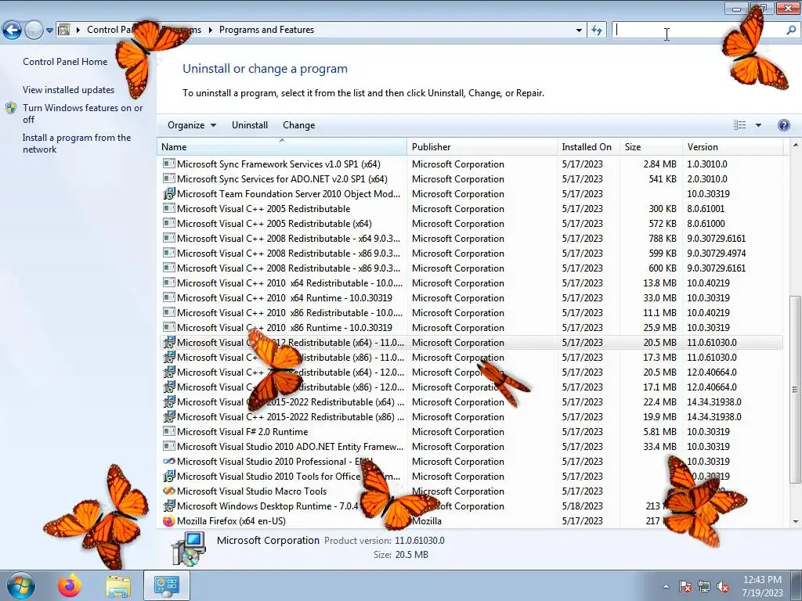Click the magnifier search icon
The height and width of the screenshot is (601, 802).
pyautogui.click(x=791, y=31)
